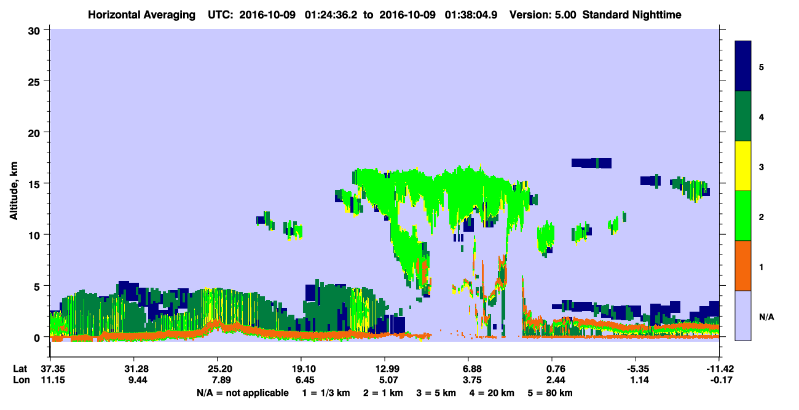This screenshot has height=410, width=799.
Task: Click the yellow level 3 colorbar segment
Action: coord(743,166)
